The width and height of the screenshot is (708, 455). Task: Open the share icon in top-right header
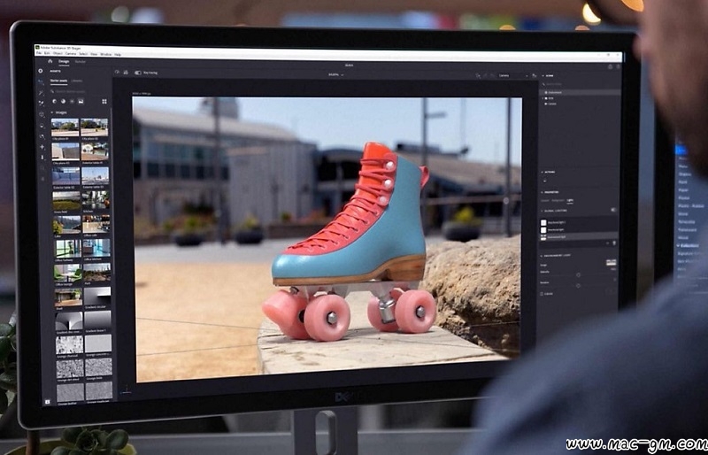(610, 67)
